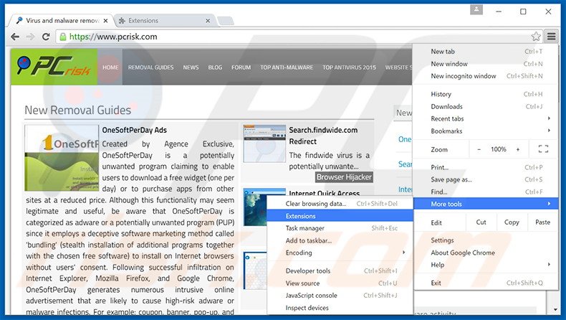Choose New window from the menu
566x320 pixels.
[486, 64]
